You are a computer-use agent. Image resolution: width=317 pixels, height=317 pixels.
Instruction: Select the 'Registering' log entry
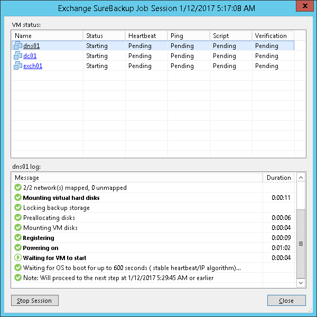[x=153, y=237]
